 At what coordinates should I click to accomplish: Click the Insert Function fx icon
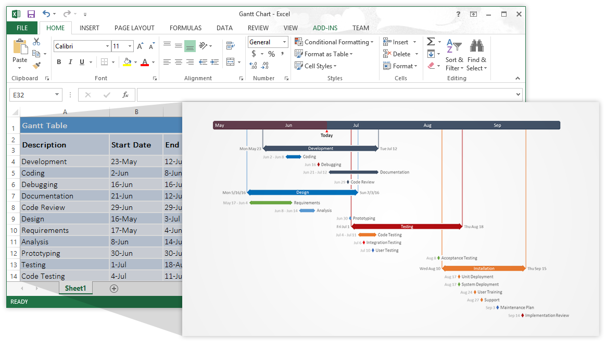coord(125,95)
